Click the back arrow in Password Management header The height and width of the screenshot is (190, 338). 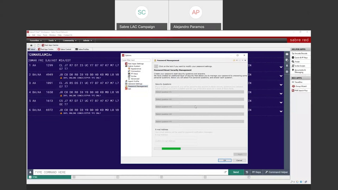(234, 60)
